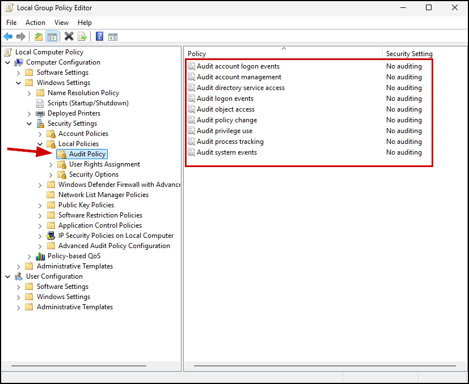Sort by the Security Setting column header

tap(409, 54)
